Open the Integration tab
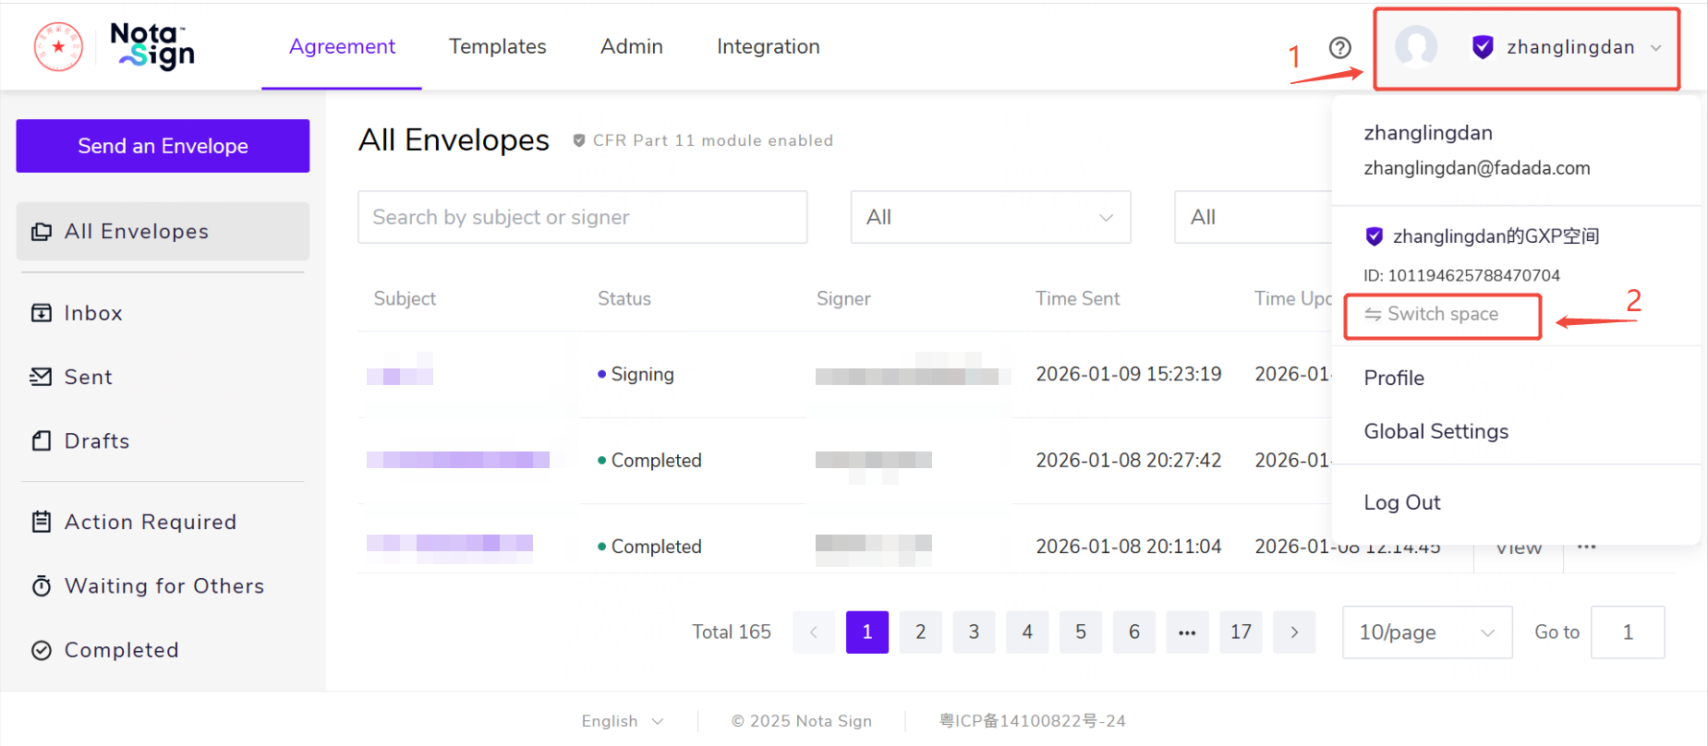Viewport: 1708px width, 746px height. click(768, 46)
